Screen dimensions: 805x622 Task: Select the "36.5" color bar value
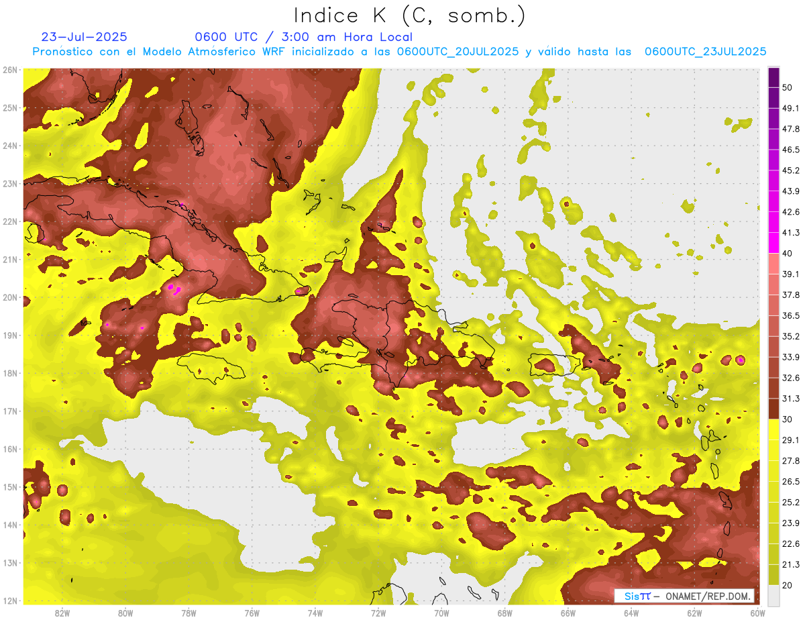point(791,315)
